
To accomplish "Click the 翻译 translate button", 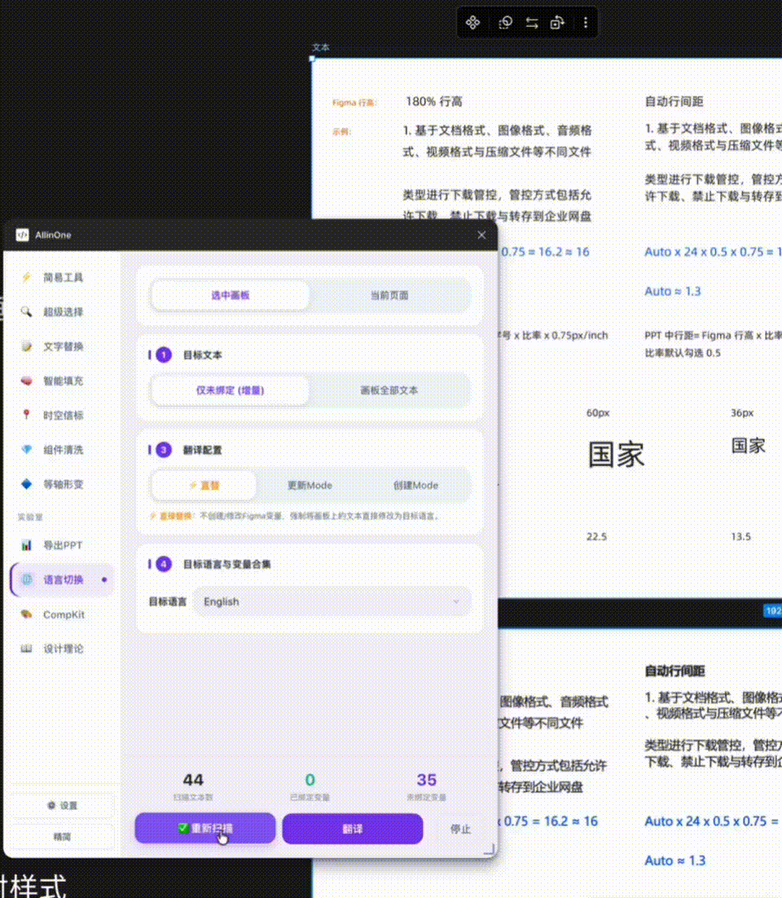I will pyautogui.click(x=353, y=829).
